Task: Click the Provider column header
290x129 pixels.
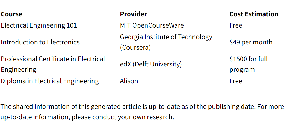Action: [x=134, y=14]
